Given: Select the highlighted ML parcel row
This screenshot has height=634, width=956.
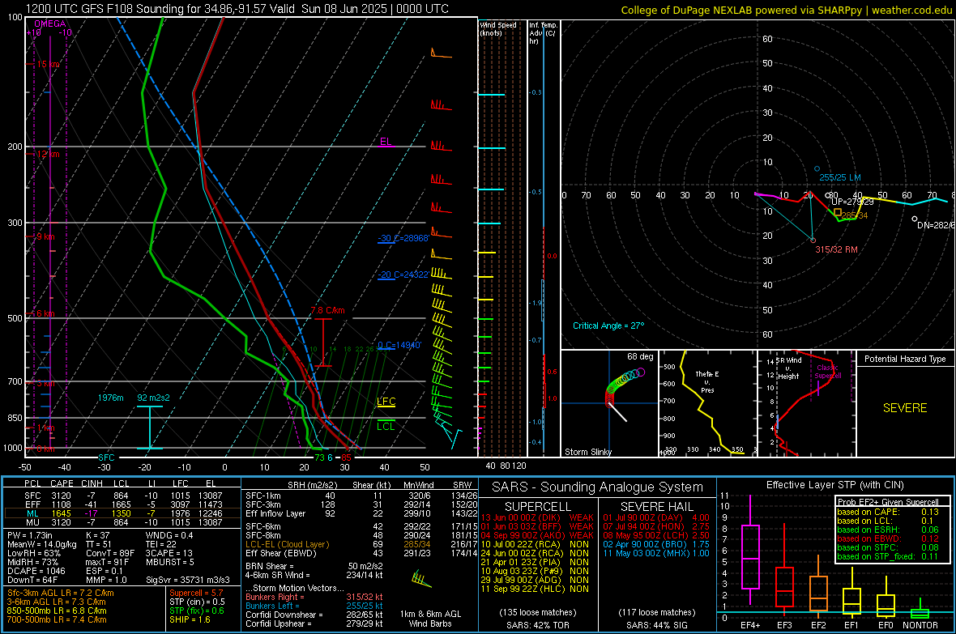Looking at the screenshot, I should pyautogui.click(x=122, y=513).
